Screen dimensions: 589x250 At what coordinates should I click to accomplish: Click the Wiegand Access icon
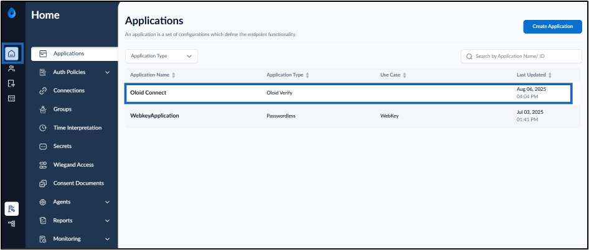pos(43,165)
